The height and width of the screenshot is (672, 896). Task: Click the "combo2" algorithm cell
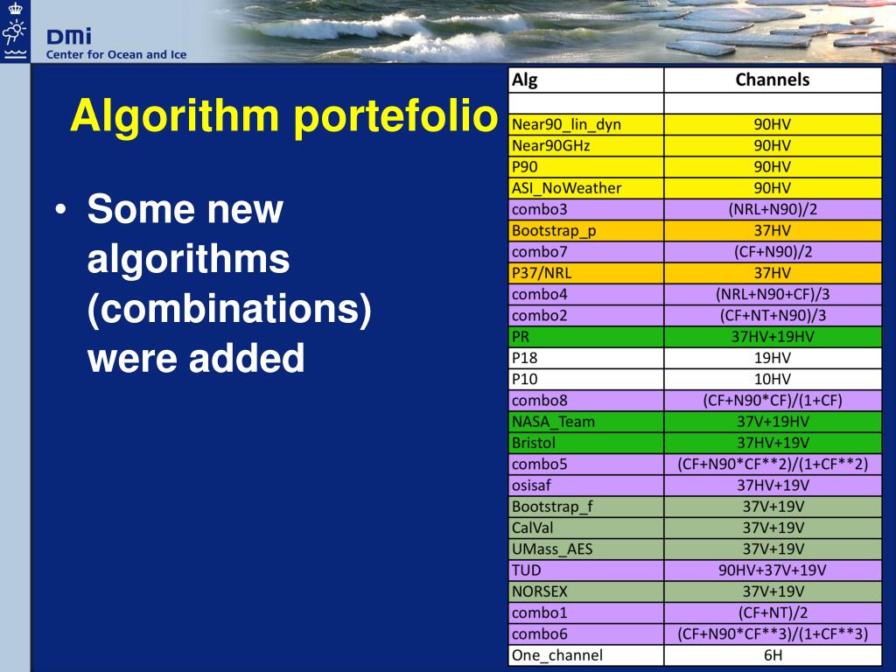click(586, 315)
